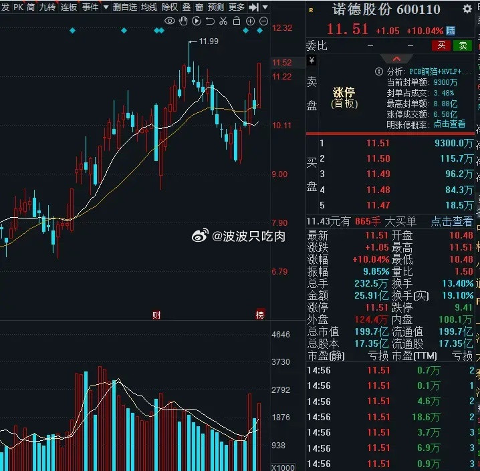Click the 榜 ranking marker on chart
Viewport: 480px width, 471px height.
pyautogui.click(x=260, y=315)
